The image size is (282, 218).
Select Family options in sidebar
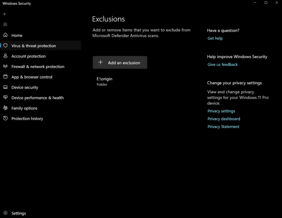(41, 108)
